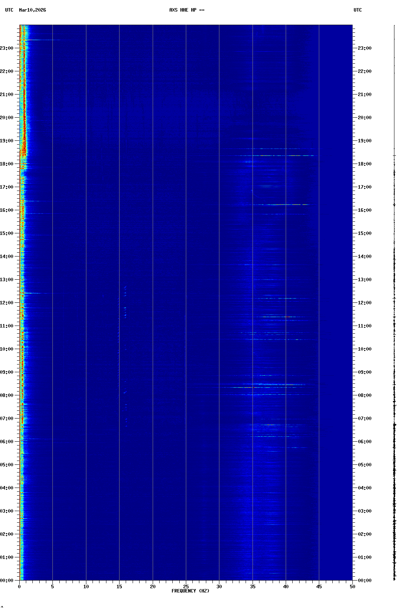Click the seismogram trace near 07:00

pyautogui.click(x=394, y=419)
